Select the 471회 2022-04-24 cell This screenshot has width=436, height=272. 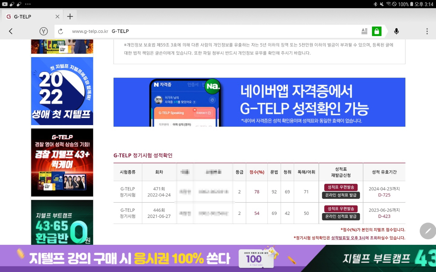point(159,192)
